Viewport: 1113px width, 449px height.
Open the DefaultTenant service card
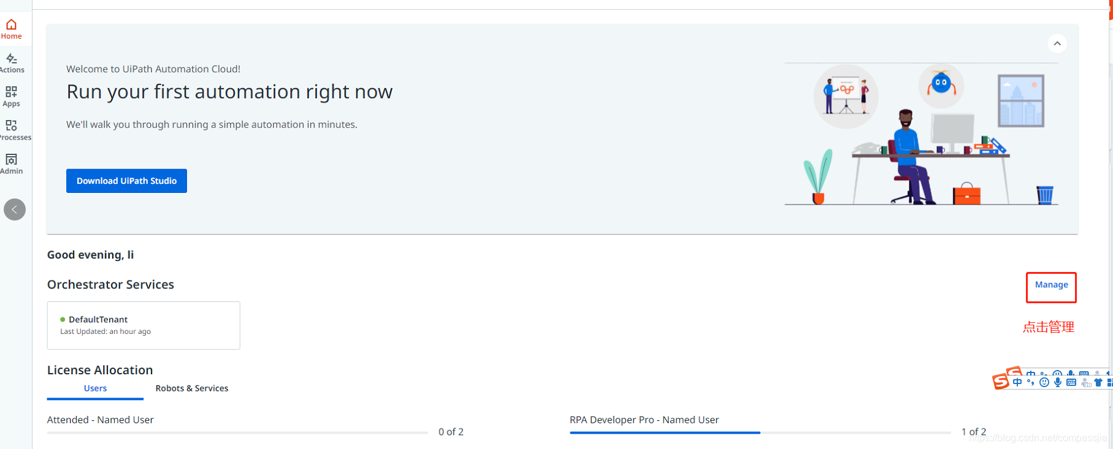(143, 325)
